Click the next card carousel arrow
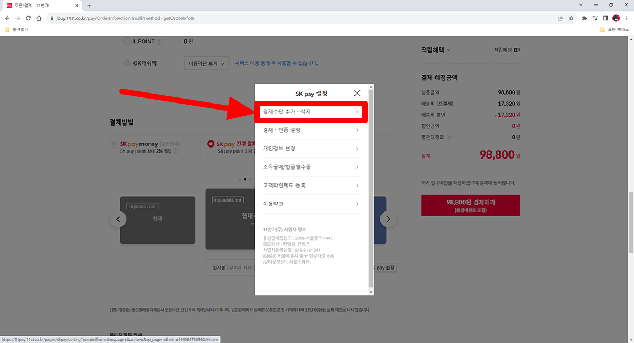634x343 pixels. (388, 219)
